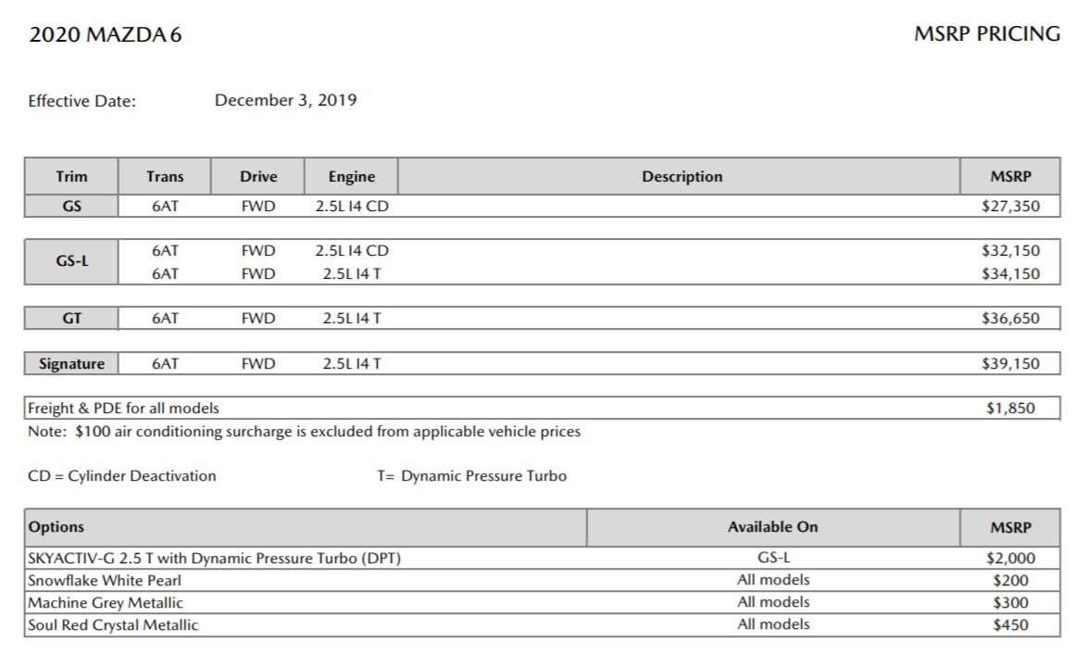
Task: Click the '2020 MAZDA 6' title
Action: [106, 35]
